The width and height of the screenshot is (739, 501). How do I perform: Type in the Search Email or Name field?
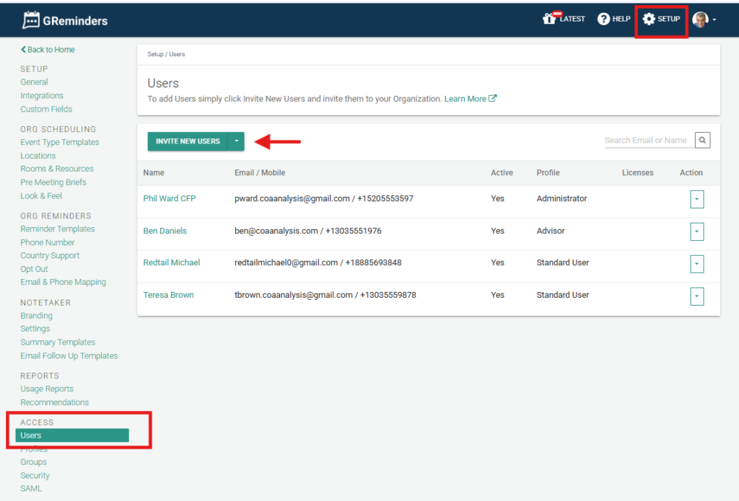point(647,141)
